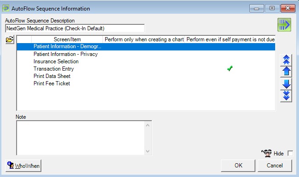Click Perform only when creating a chart header
Screen dimensions: 299x177
click(x=144, y=39)
